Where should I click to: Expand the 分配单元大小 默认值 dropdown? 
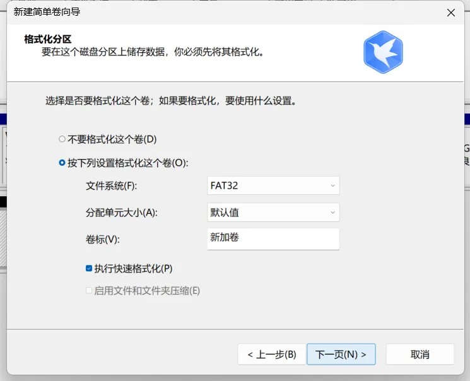[273, 213]
